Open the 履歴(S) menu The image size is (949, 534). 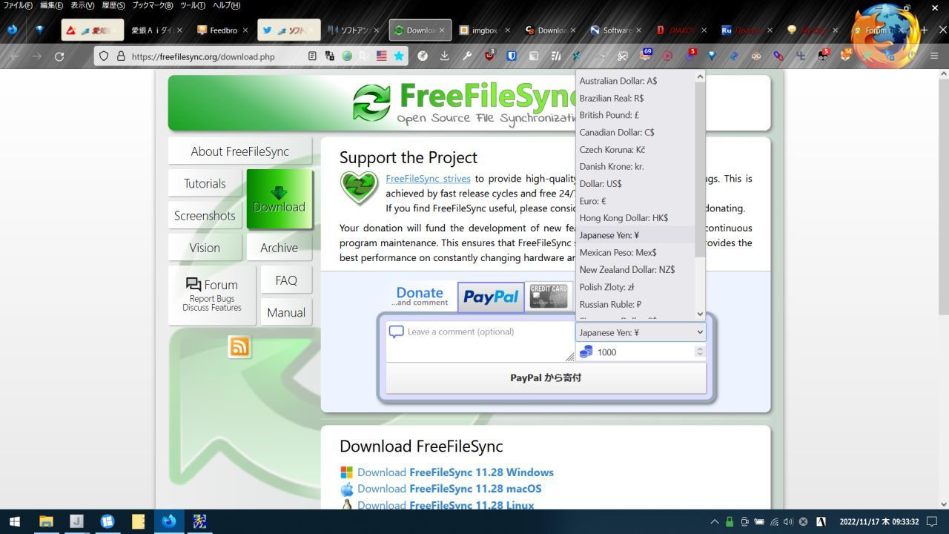click(x=113, y=5)
